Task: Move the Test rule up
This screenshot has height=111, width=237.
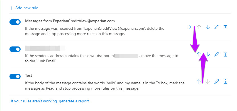Action: (199, 82)
